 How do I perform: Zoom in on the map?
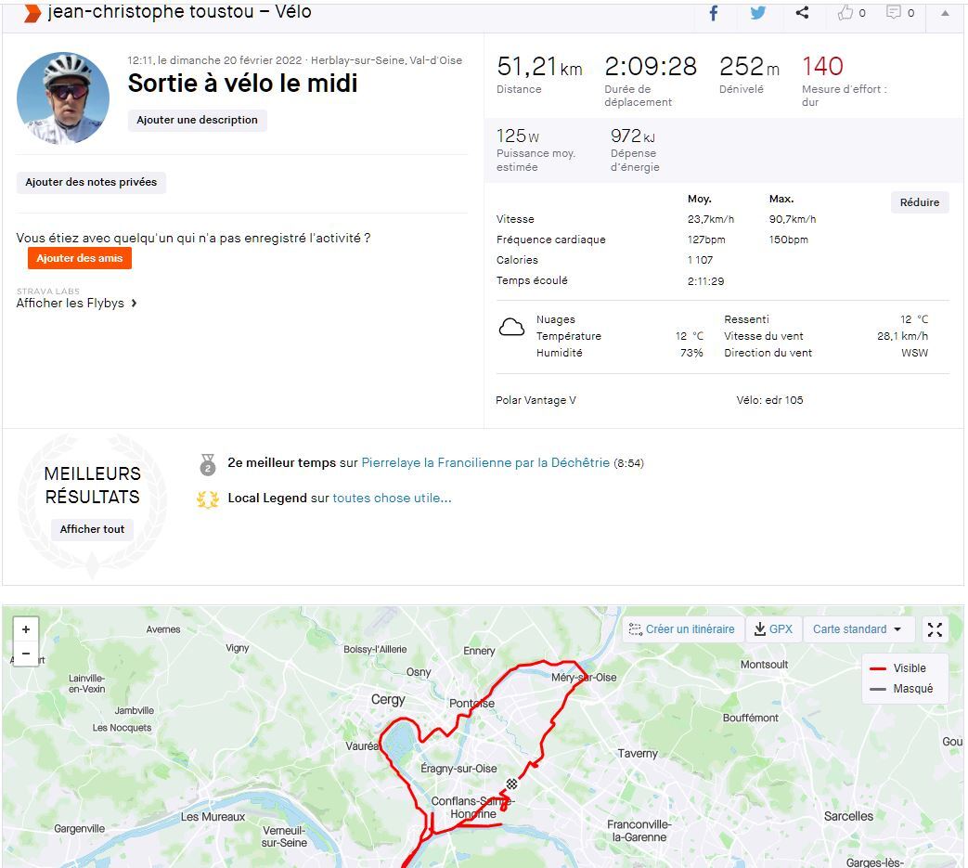click(x=26, y=629)
